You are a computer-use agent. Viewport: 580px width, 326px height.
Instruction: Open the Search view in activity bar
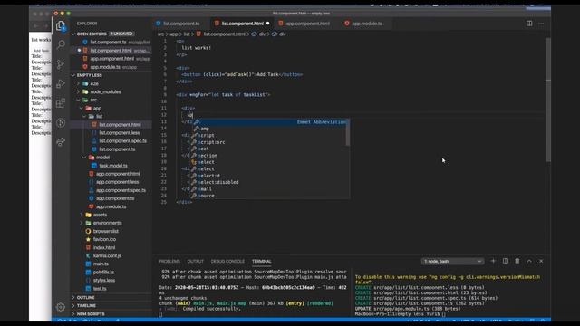click(61, 44)
